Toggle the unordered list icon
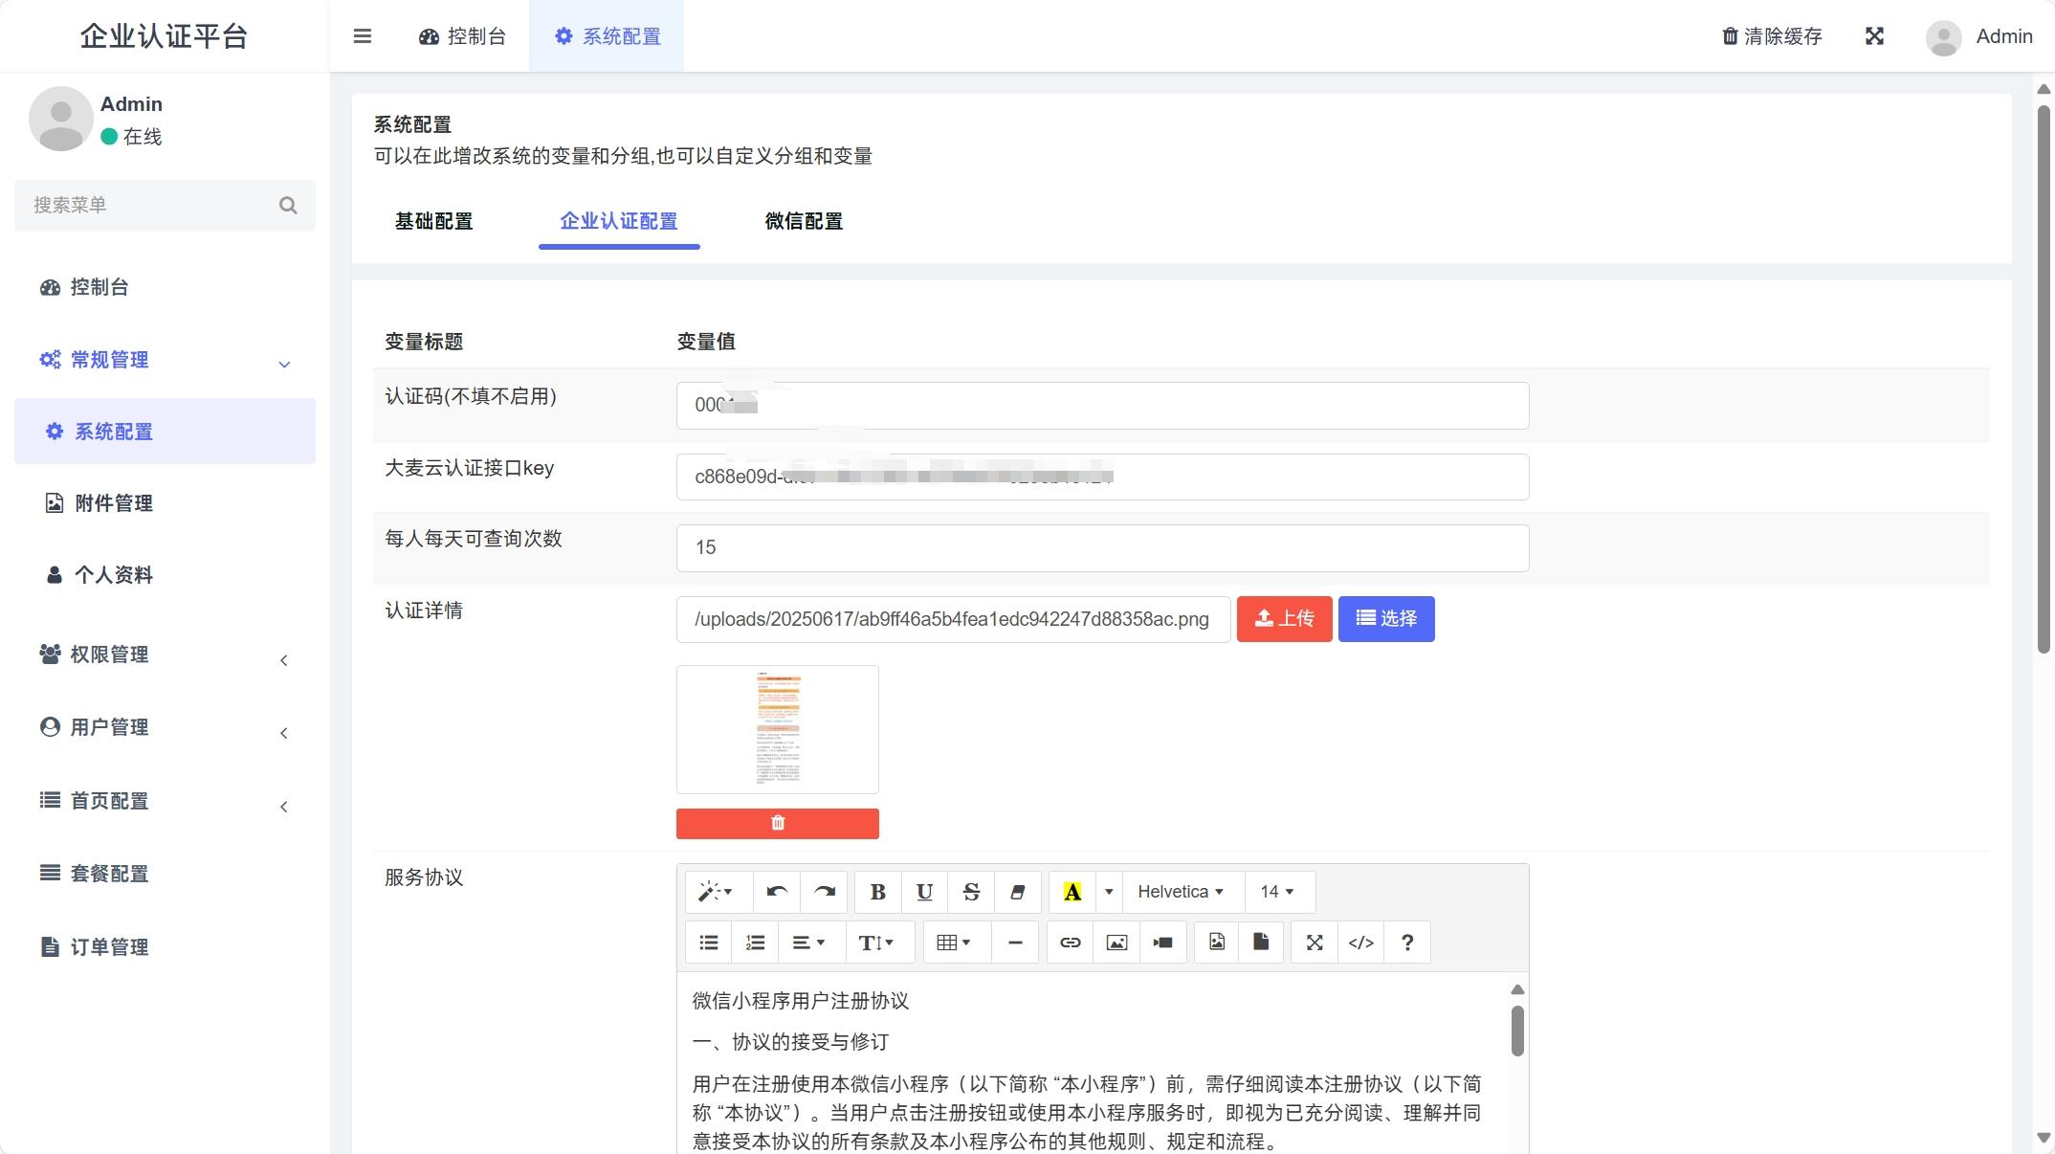The width and height of the screenshot is (2055, 1154). [708, 943]
